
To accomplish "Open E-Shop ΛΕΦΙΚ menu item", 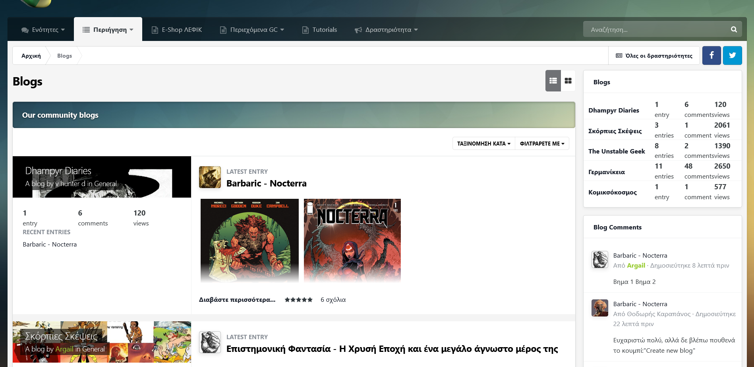I will (x=177, y=30).
